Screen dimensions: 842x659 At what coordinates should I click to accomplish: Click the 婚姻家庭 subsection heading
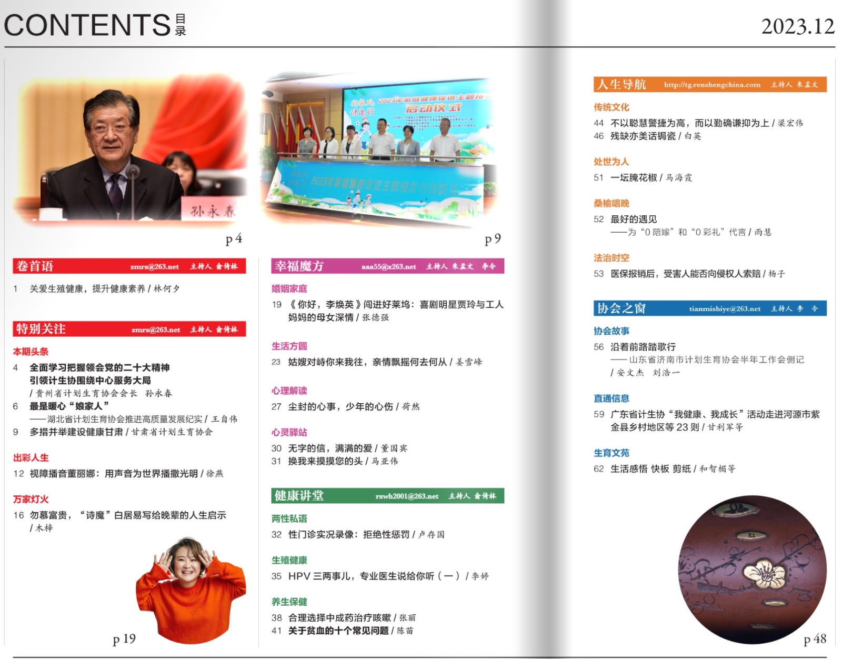(x=289, y=289)
